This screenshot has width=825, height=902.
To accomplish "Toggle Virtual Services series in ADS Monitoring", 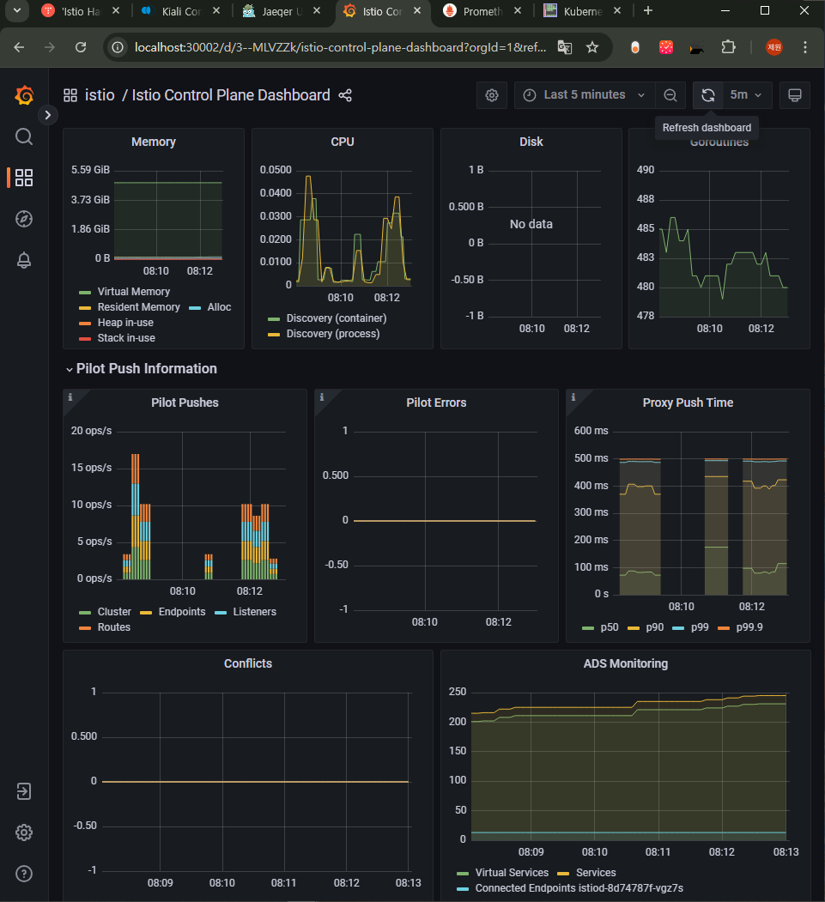I will tap(512, 873).
